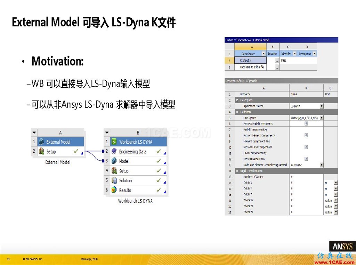Collapse the Description property group
This screenshot has width=356, height=265.
click(x=237, y=100)
